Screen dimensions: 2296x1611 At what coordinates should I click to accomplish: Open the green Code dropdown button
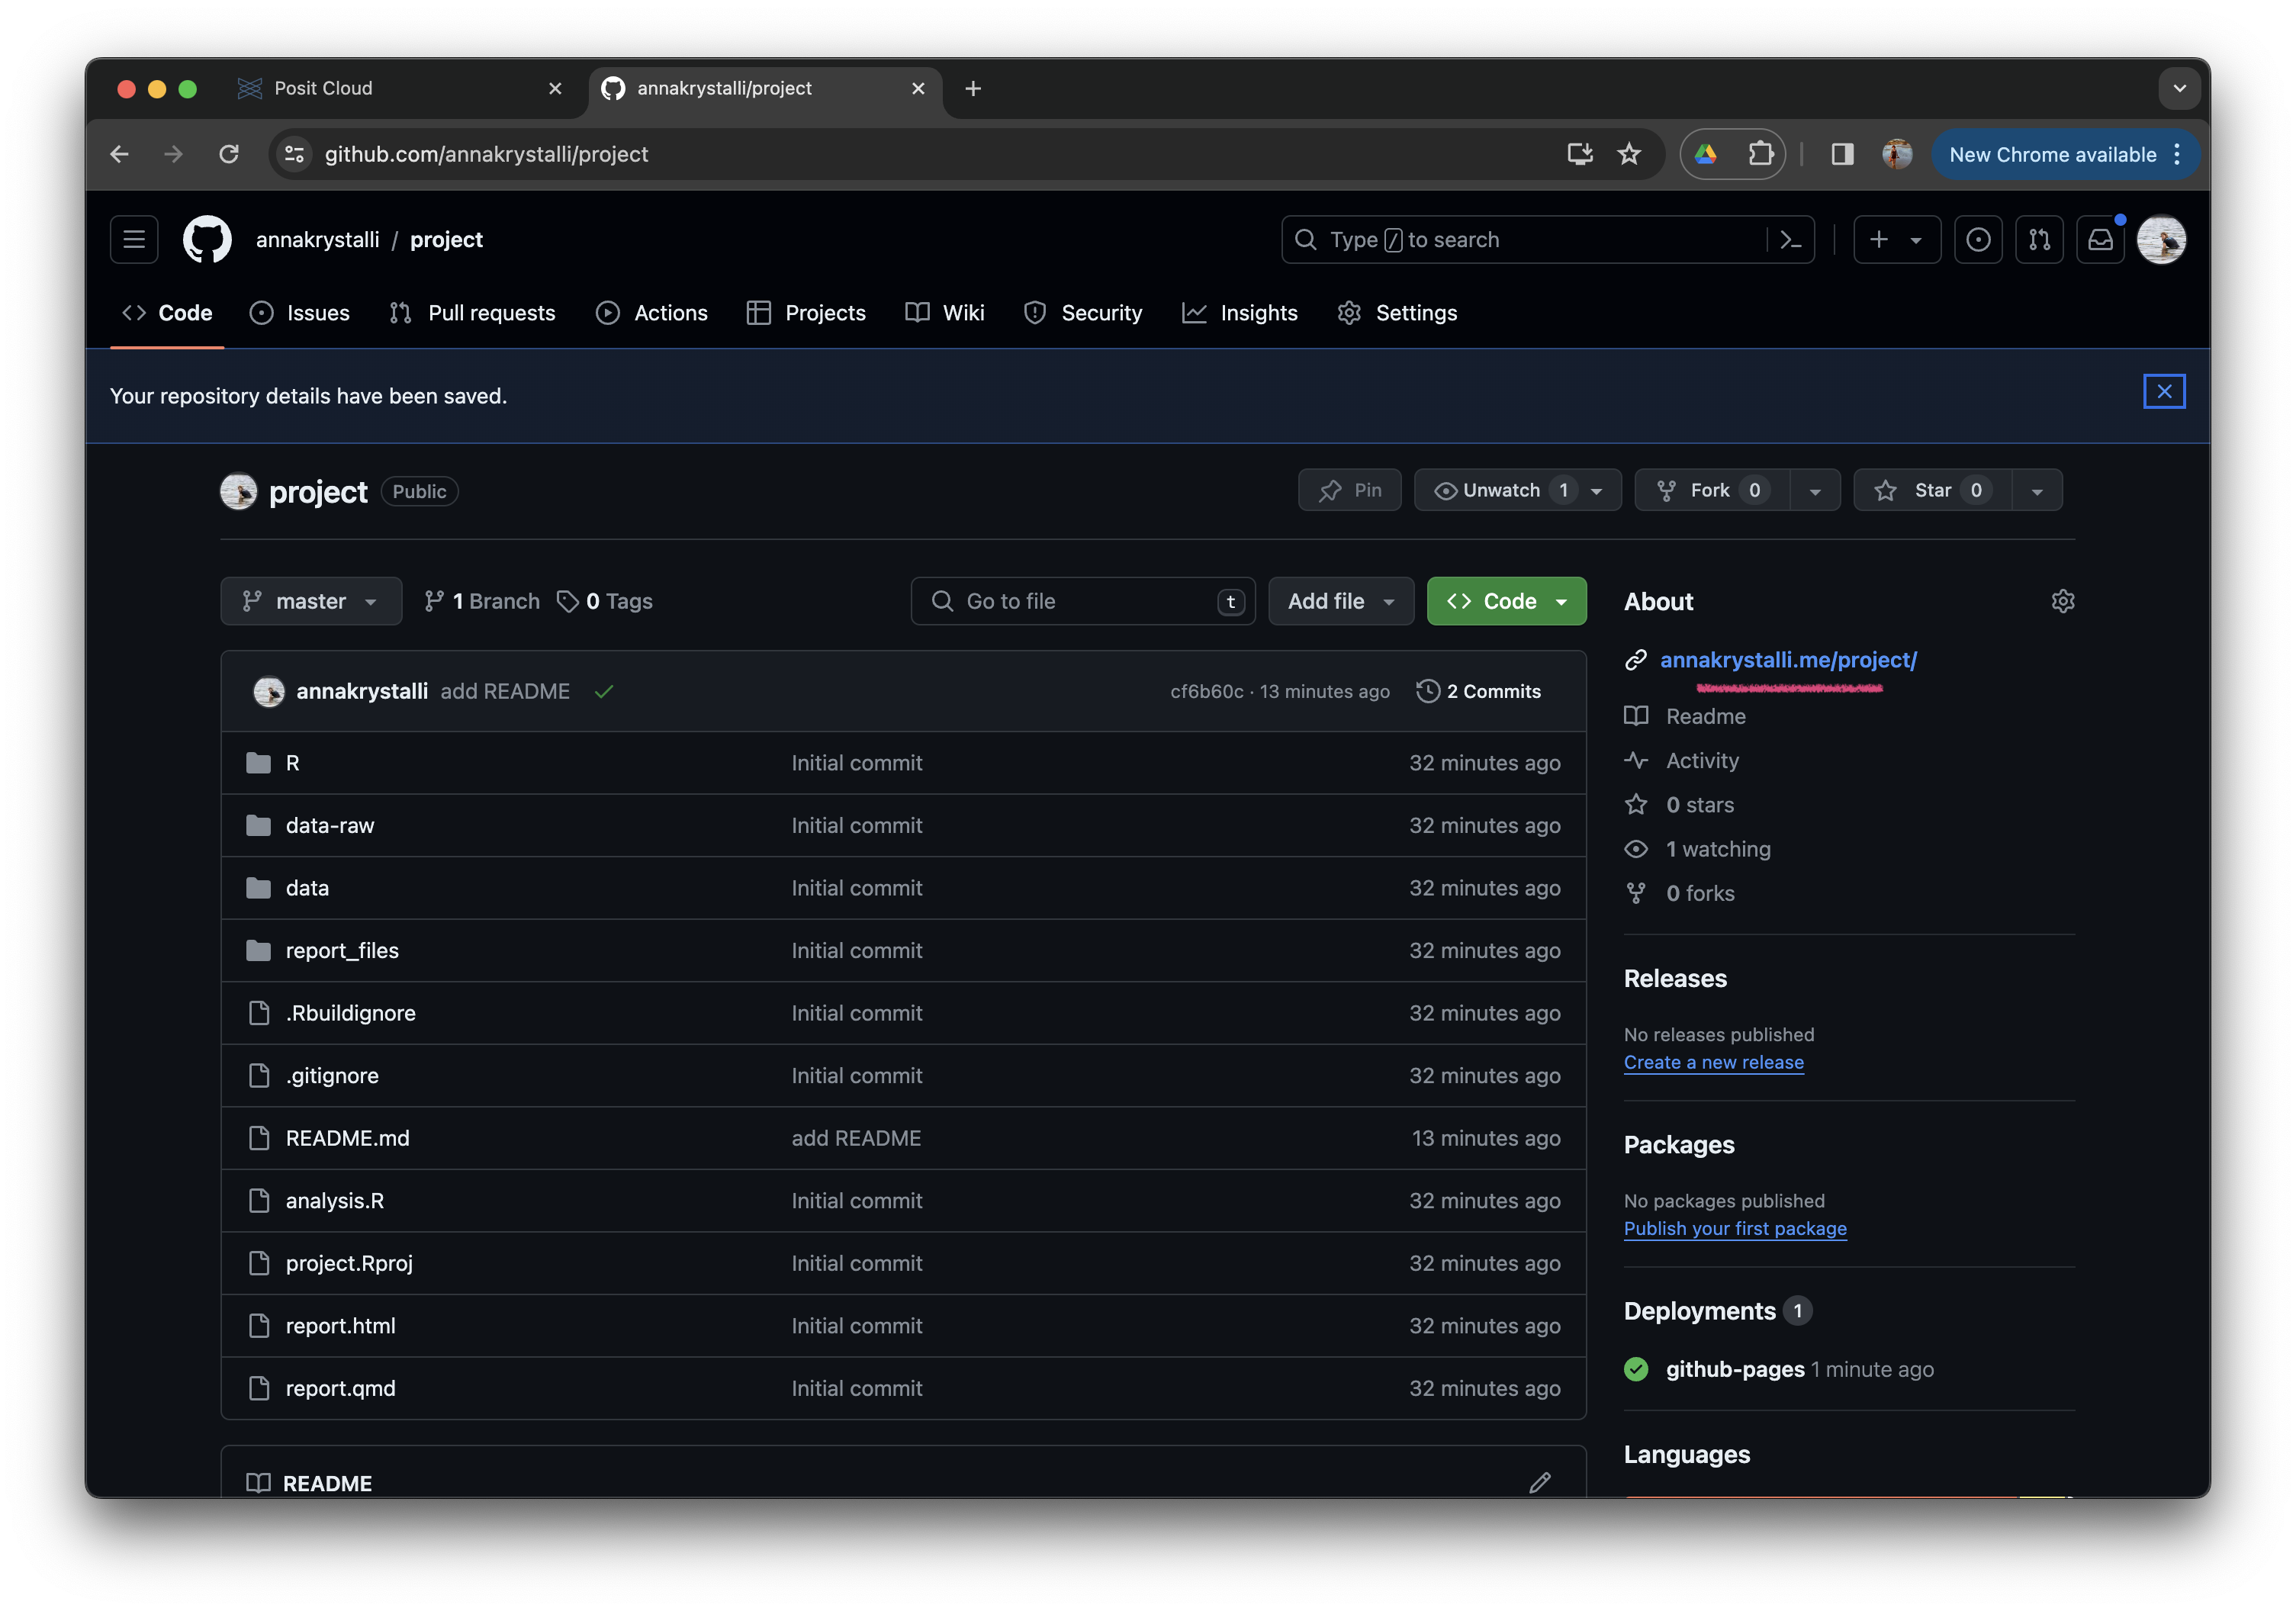(x=1506, y=601)
